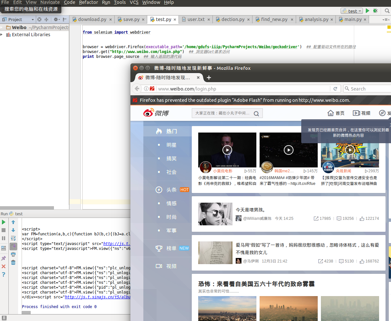
Task: Open test run configuration dropdown
Action: pos(352,11)
